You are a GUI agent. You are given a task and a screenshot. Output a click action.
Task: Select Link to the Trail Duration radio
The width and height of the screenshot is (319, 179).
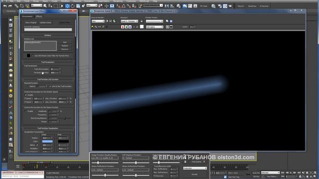50,86
